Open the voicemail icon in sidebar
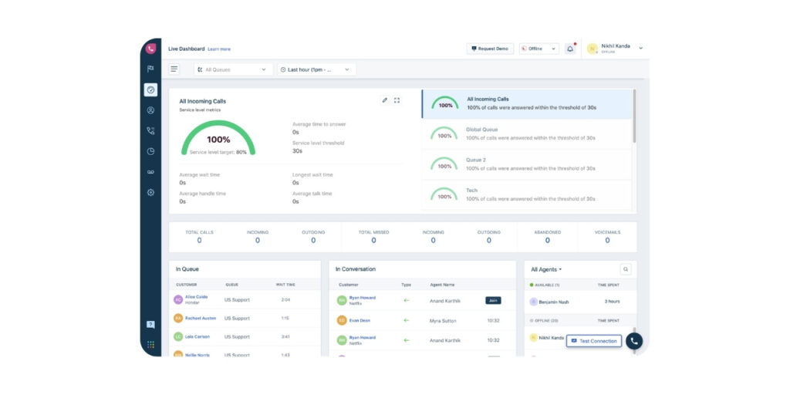 pos(150,172)
